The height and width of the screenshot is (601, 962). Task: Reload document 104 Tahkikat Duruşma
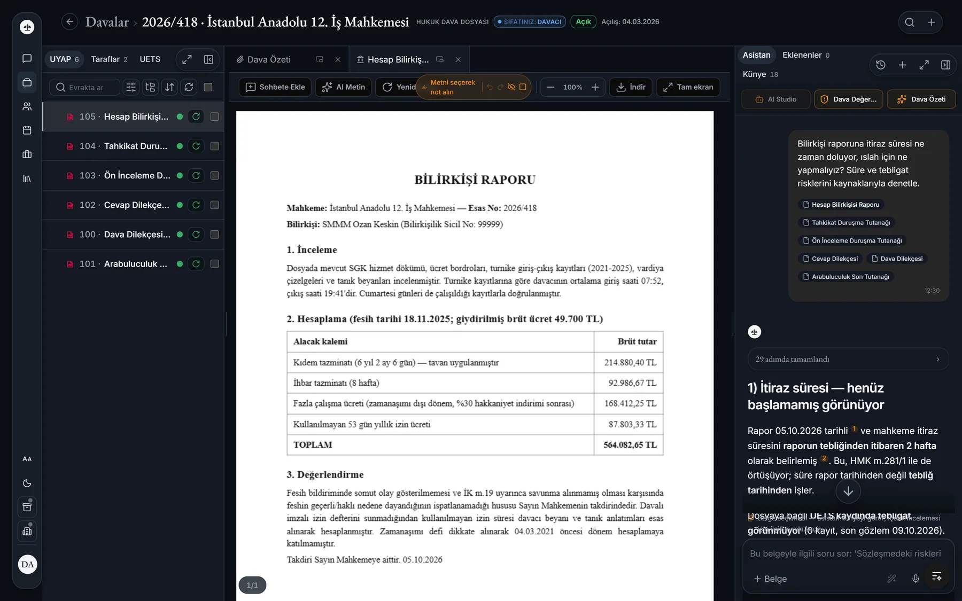coord(196,146)
